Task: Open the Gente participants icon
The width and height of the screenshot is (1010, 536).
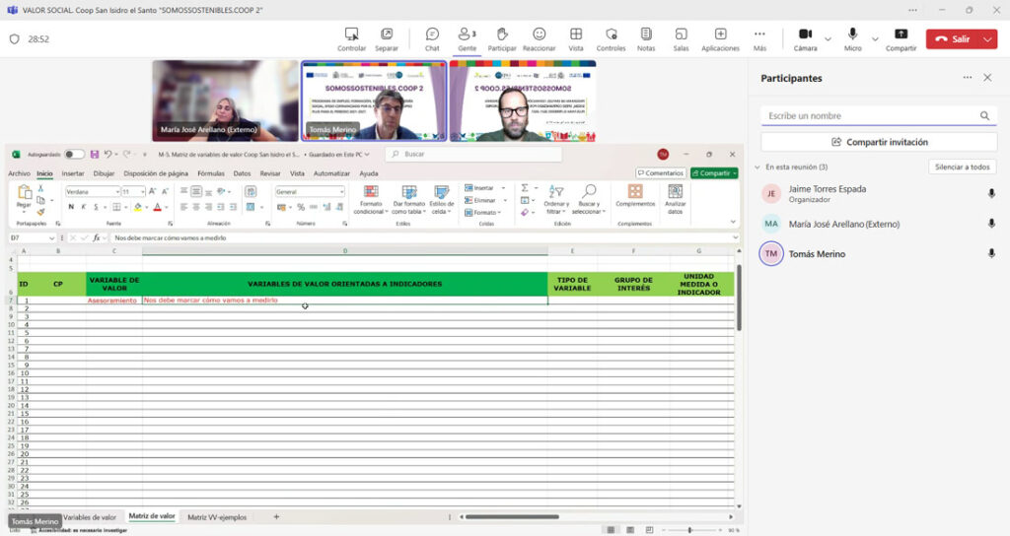Action: pos(467,38)
